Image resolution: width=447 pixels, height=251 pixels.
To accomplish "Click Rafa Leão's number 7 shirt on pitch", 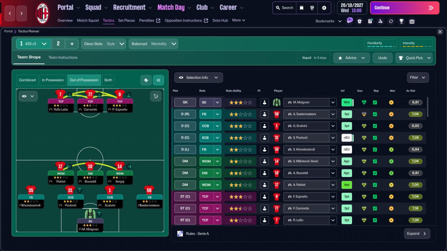I will click(x=60, y=94).
